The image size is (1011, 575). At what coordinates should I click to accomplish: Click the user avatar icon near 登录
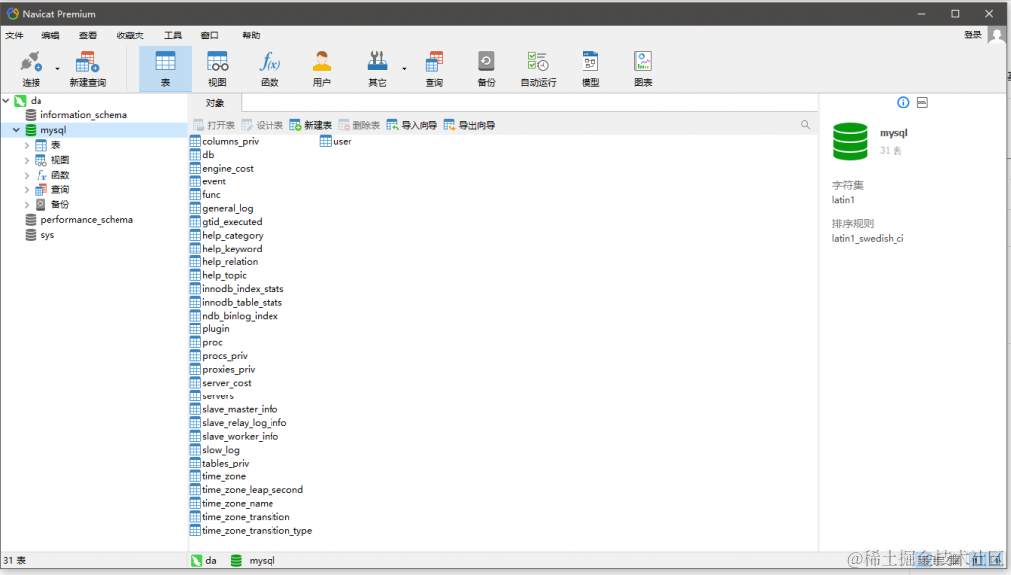click(996, 36)
